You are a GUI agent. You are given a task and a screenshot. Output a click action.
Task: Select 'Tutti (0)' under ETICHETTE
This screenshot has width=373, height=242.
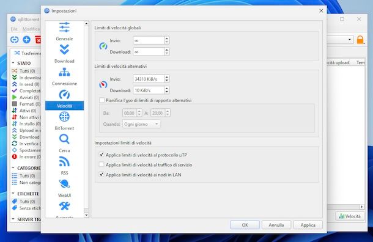(24, 201)
